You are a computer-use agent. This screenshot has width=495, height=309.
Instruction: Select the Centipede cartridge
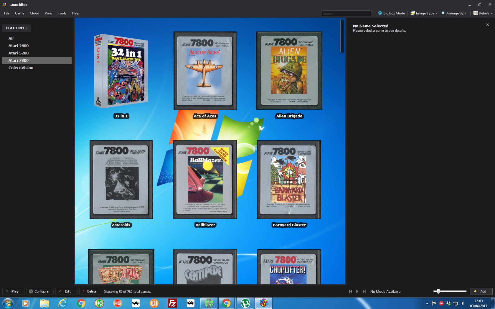click(205, 267)
